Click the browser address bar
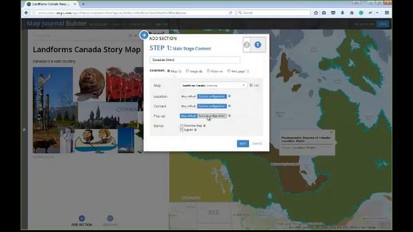The image size is (413, 232). [132, 13]
